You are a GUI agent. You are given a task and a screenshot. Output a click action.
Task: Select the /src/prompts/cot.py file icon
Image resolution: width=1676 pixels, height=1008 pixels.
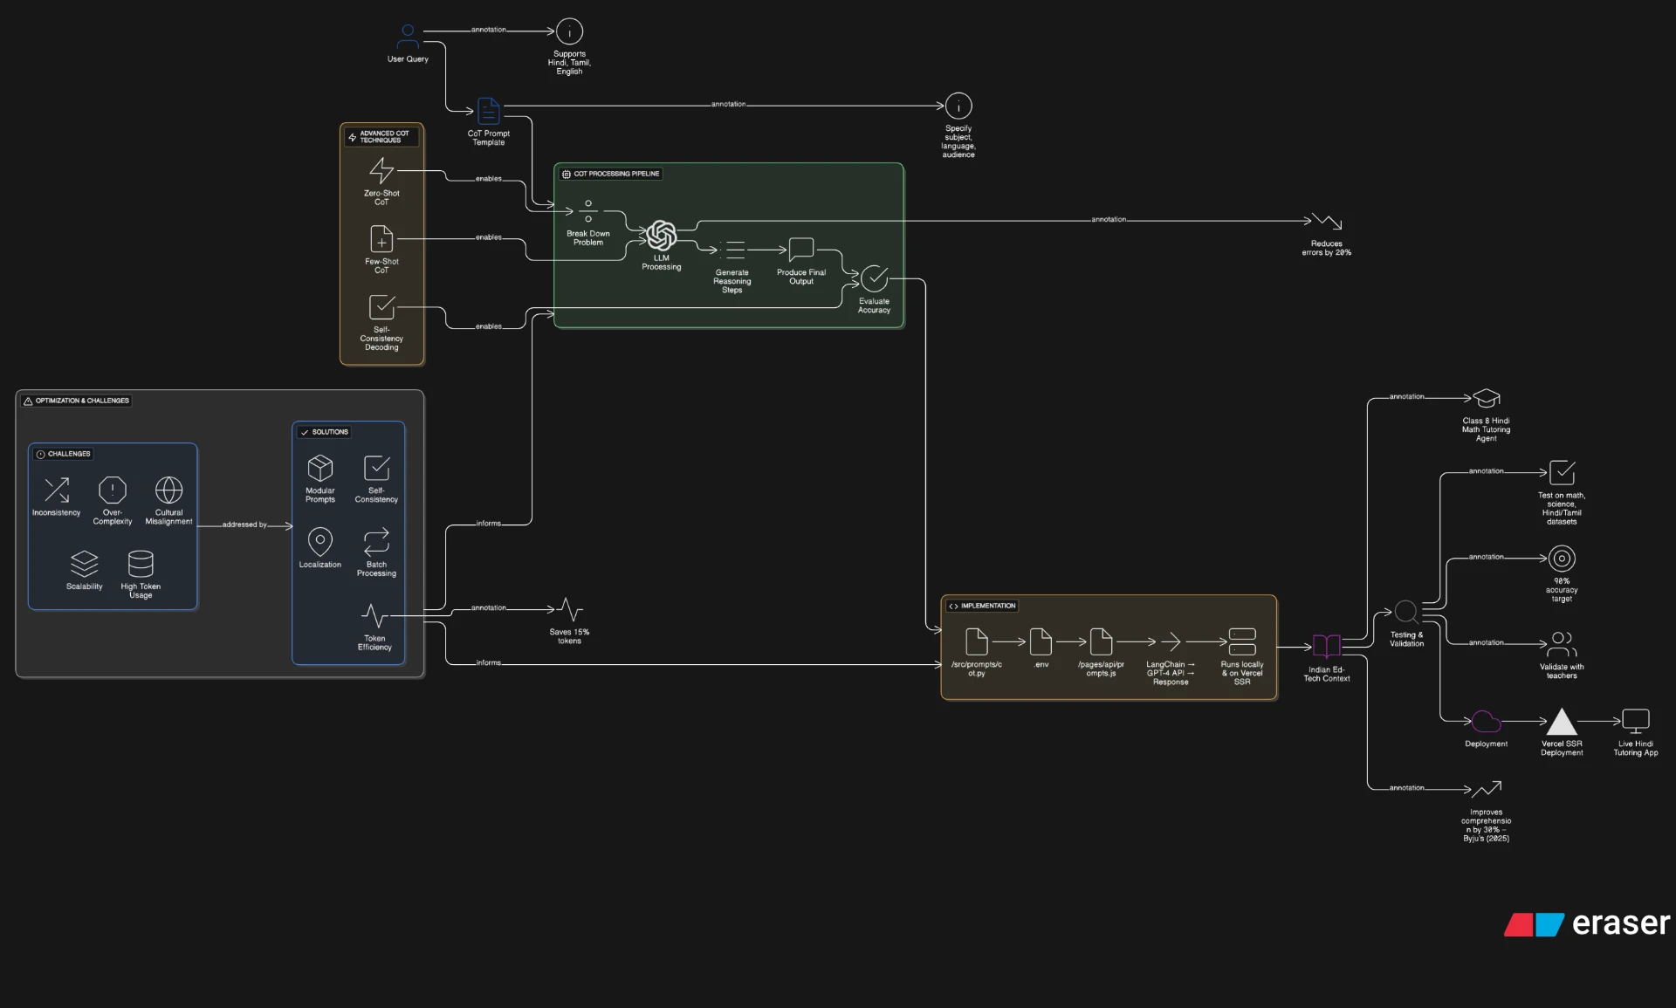(x=977, y=641)
